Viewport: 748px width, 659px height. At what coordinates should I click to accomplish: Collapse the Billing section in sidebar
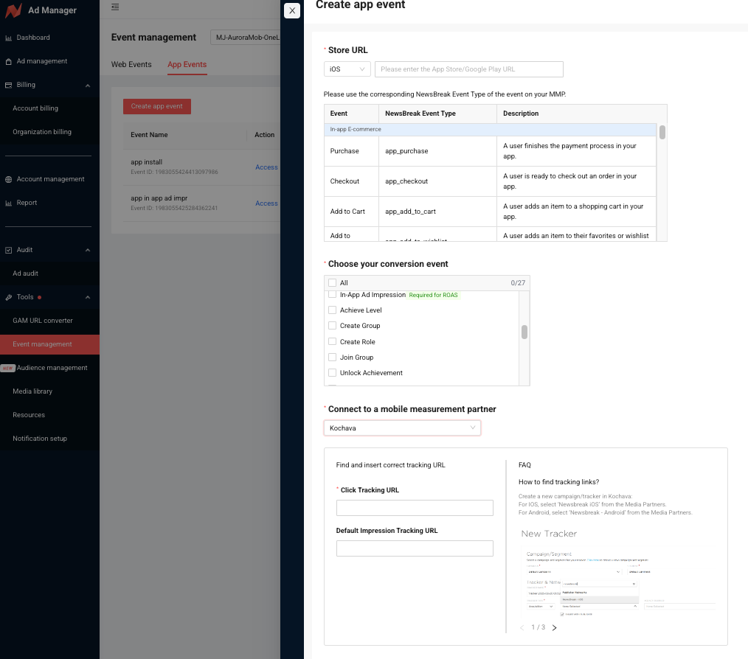87,86
